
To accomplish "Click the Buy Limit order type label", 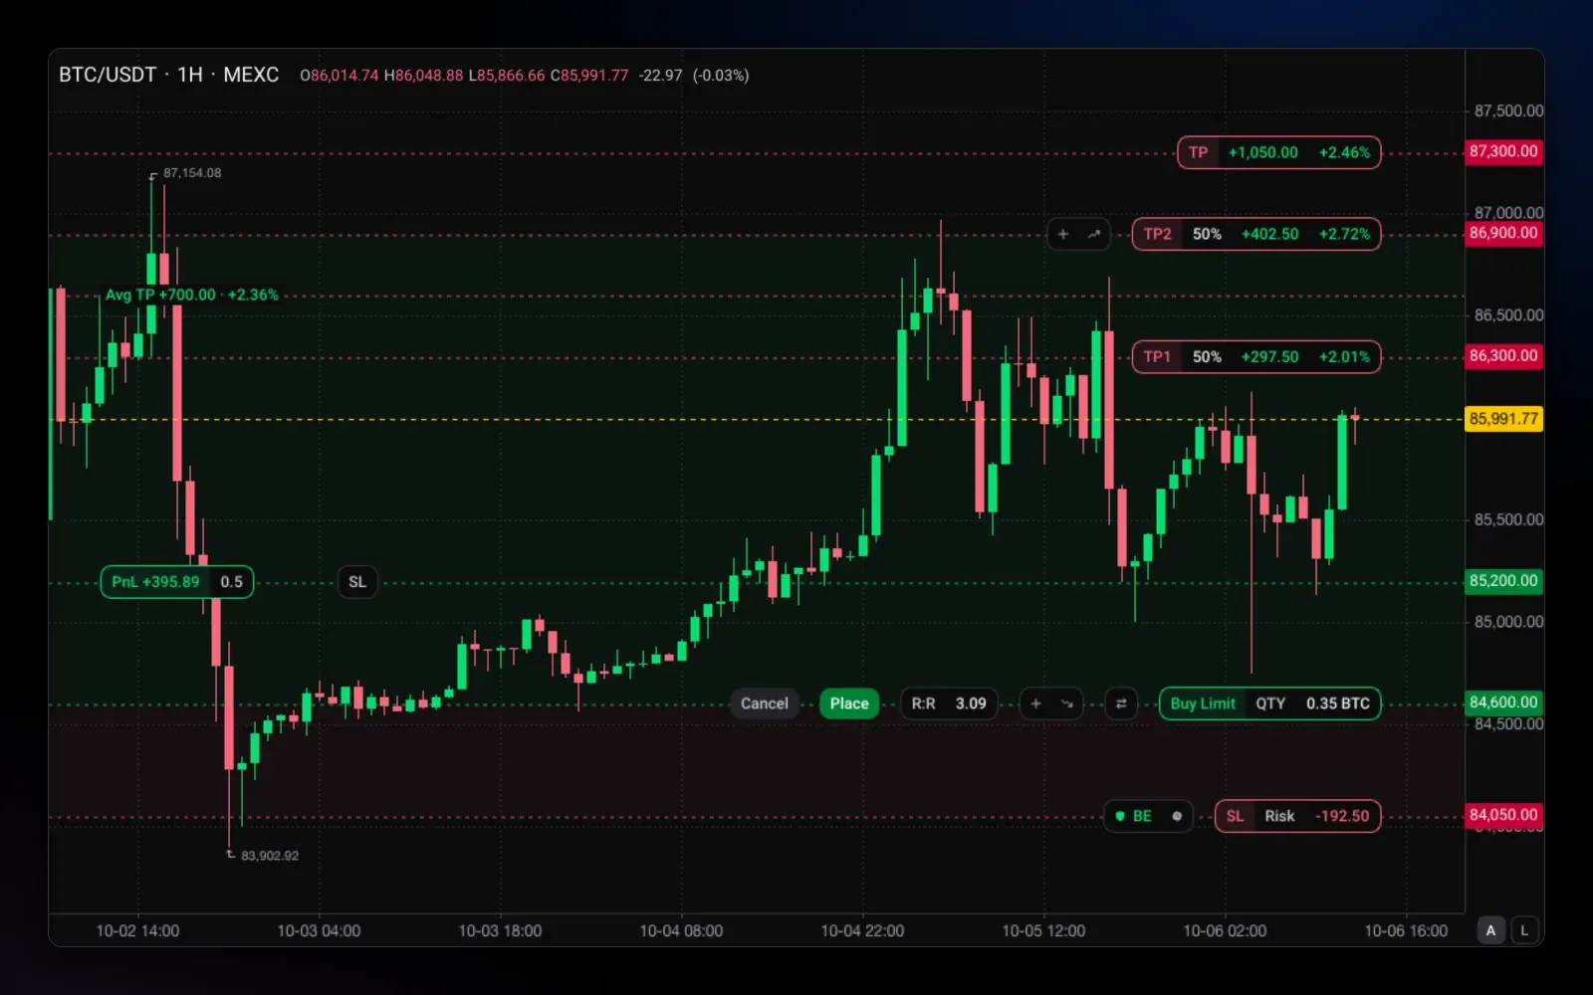I will coord(1203,704).
